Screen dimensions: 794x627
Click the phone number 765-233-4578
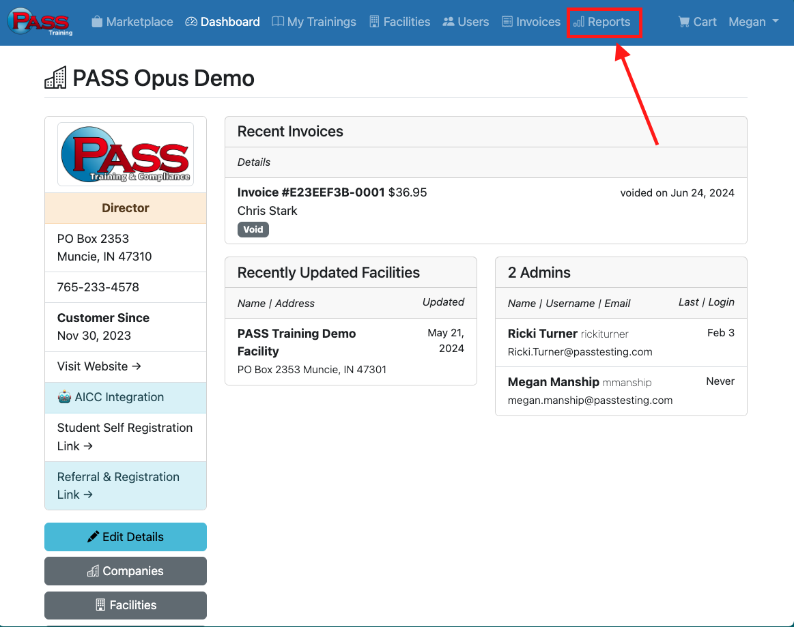[98, 287]
